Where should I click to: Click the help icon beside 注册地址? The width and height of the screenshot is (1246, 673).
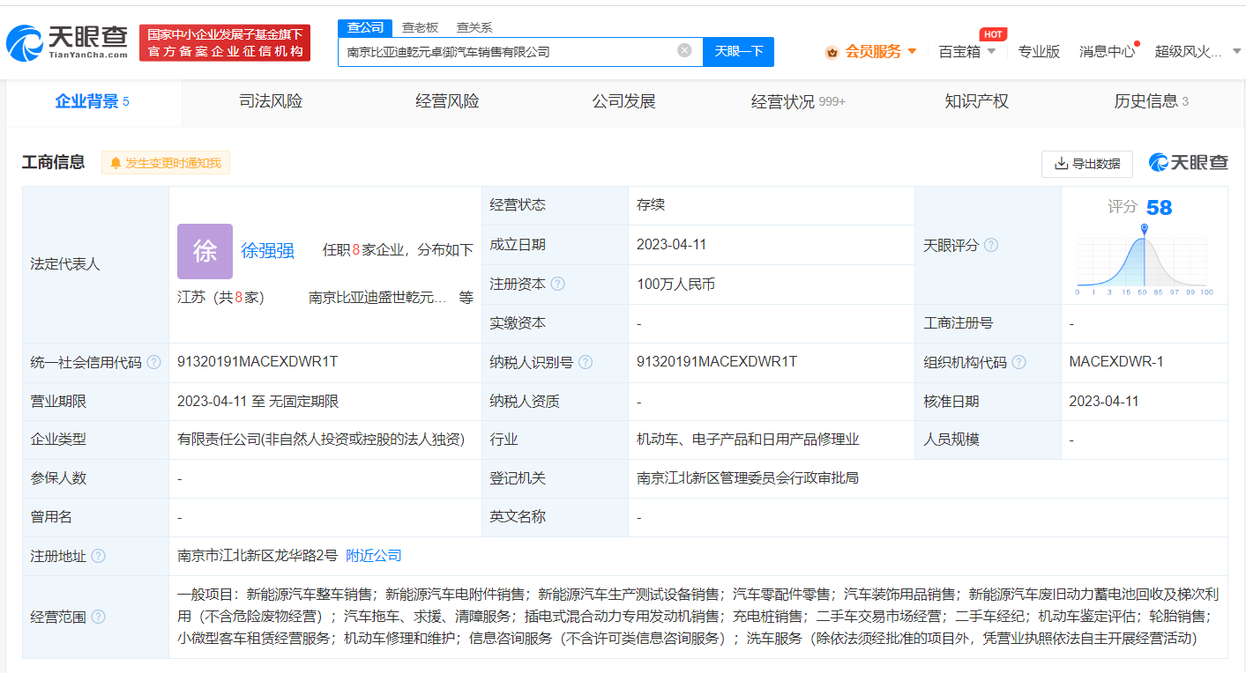98,556
